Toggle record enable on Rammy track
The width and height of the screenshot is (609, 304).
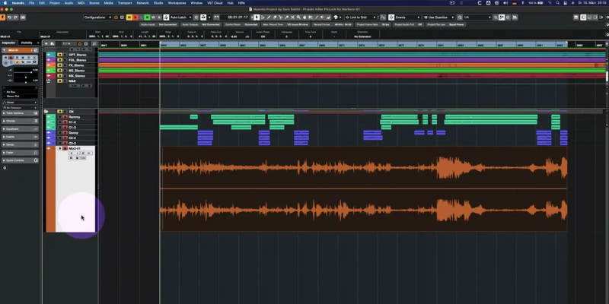pyautogui.click(x=65, y=117)
